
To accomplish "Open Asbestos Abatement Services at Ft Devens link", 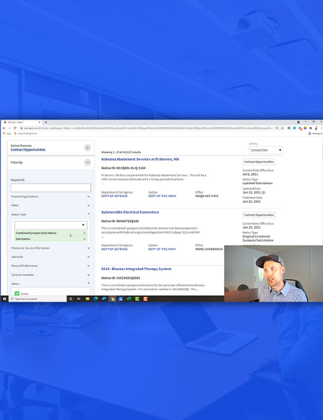I will [x=140, y=159].
